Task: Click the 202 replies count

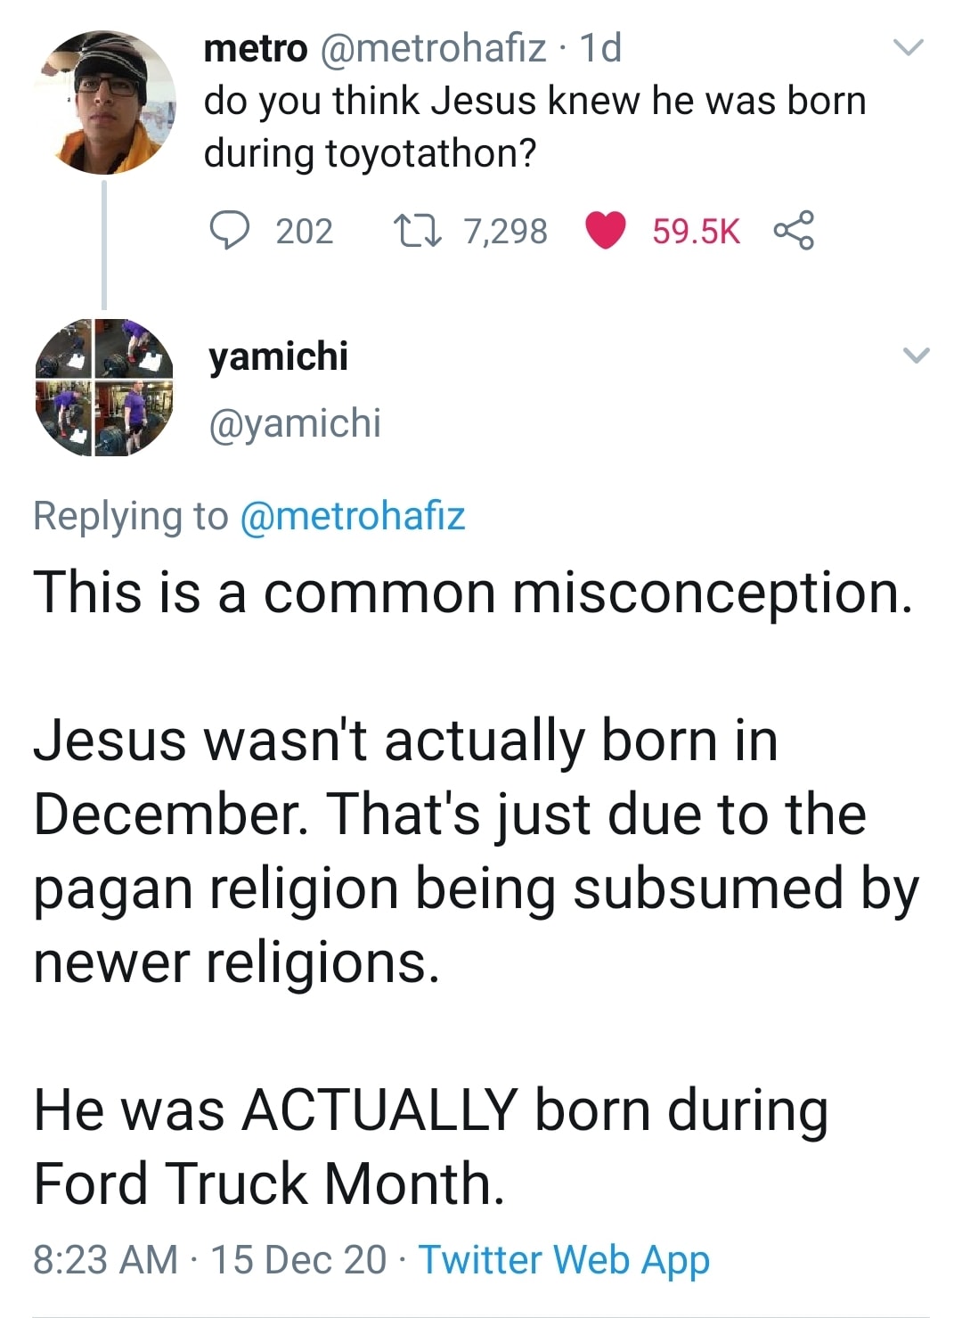Action: pyautogui.click(x=305, y=231)
